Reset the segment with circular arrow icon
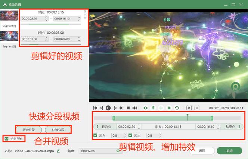Image resolution: width=248 pixels, height=159 pixels. [177, 108]
